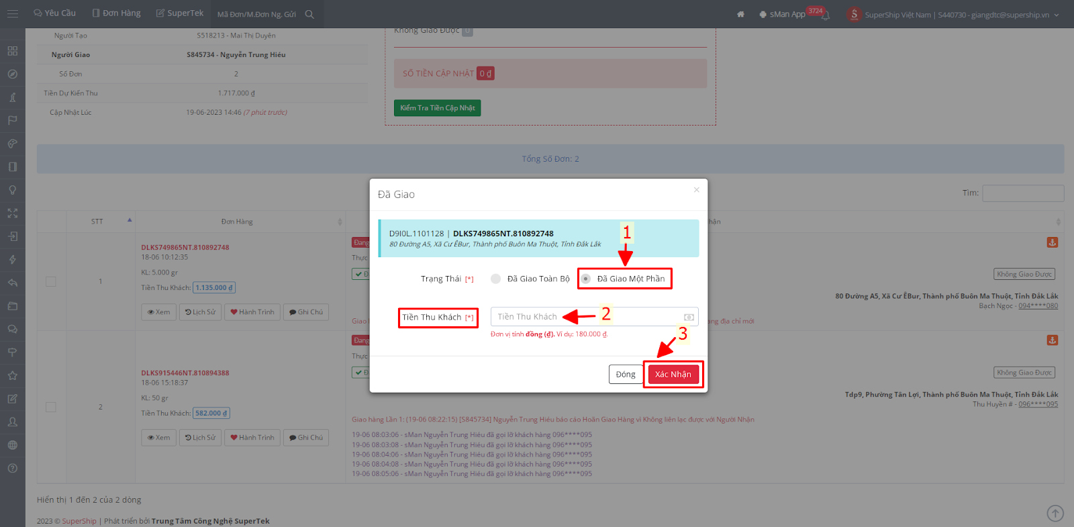The height and width of the screenshot is (527, 1074).
Task: Open the hamburger menu at top left
Action: [x=12, y=13]
